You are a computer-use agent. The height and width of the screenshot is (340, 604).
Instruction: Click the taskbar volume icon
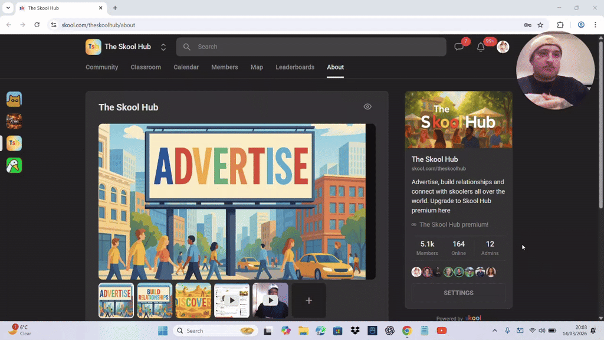tap(542, 331)
